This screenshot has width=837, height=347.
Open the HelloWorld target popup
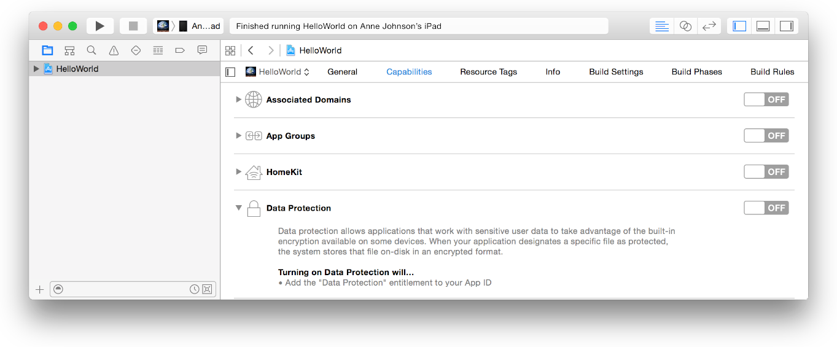(x=278, y=72)
